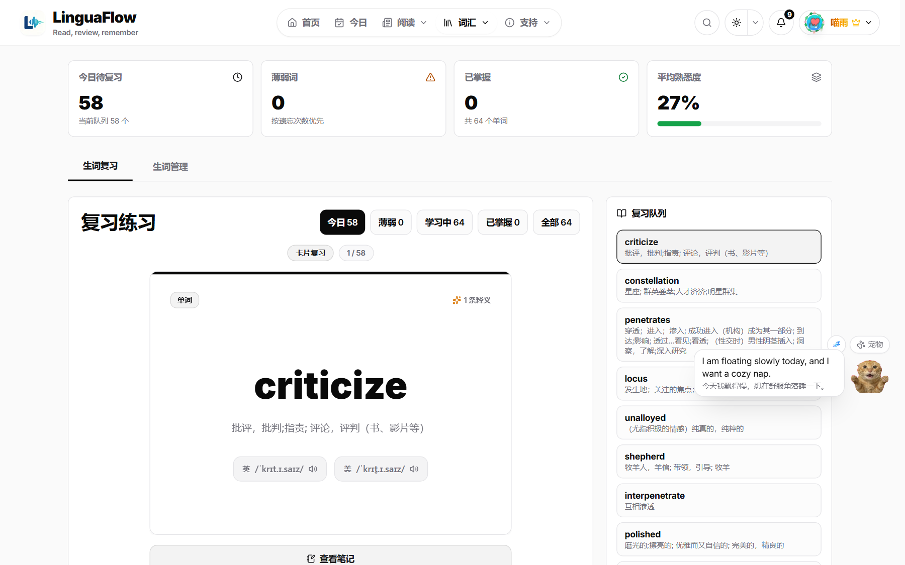
Task: Toggle the light theme sun button
Action: pos(737,23)
